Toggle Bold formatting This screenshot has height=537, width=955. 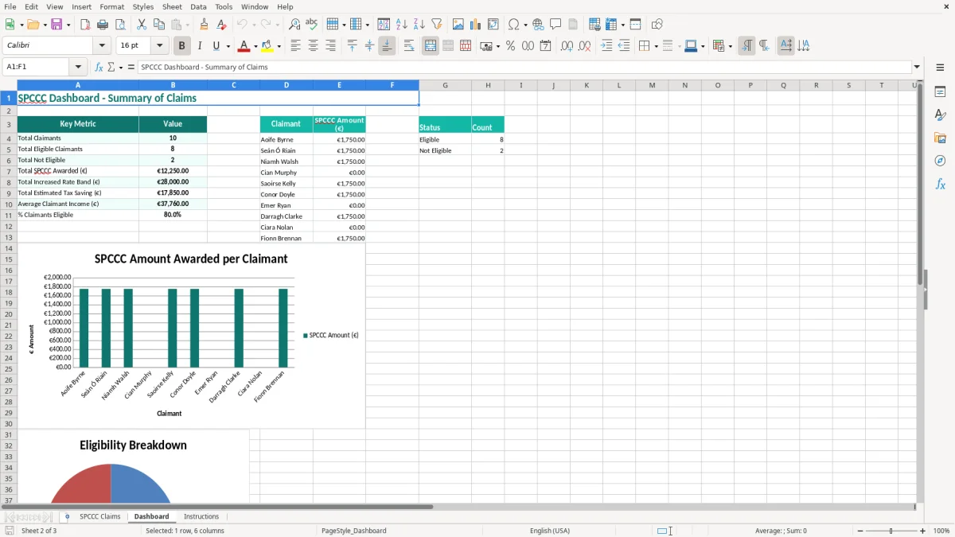pos(181,46)
